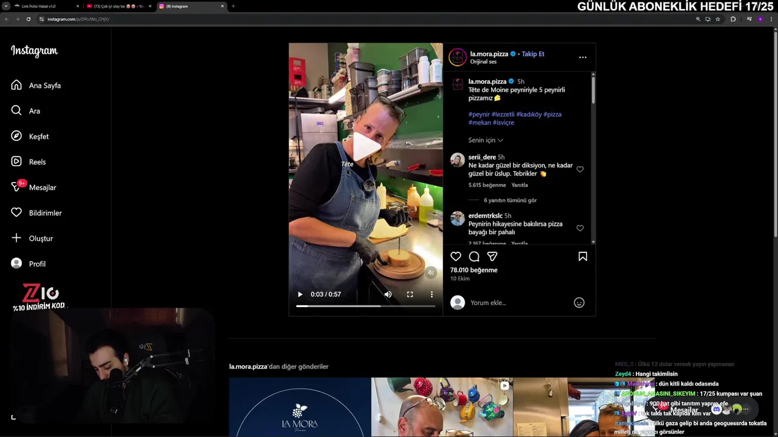The height and width of the screenshot is (437, 778).
Task: Open the #kadıköy hashtag
Action: (x=529, y=114)
